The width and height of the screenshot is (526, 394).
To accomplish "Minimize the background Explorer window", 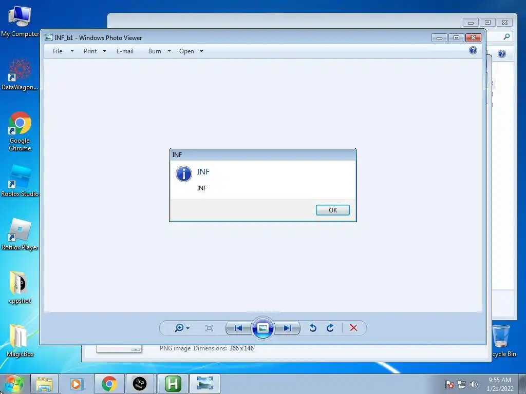I will click(x=471, y=23).
